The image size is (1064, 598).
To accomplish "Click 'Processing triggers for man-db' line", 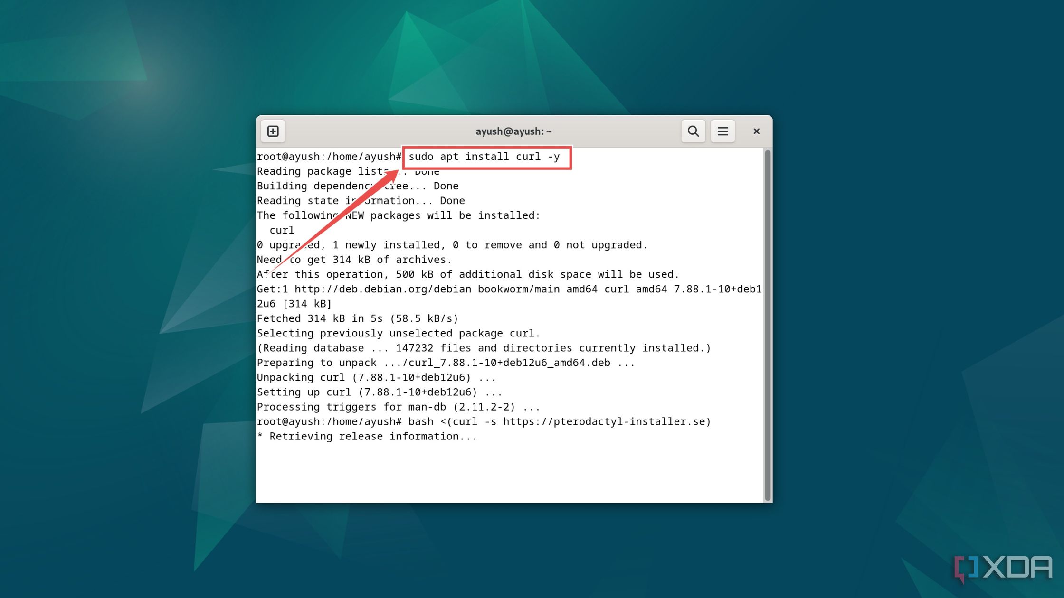I will pyautogui.click(x=399, y=407).
